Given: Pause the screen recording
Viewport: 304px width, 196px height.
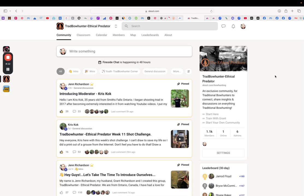Looking at the screenshot, I should pos(8,69).
